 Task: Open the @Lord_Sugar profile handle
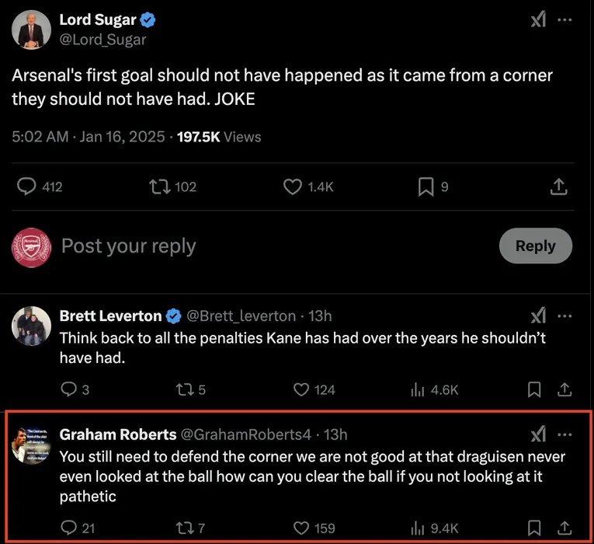[x=102, y=39]
